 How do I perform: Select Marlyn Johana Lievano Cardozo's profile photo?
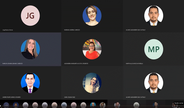click(30, 49)
